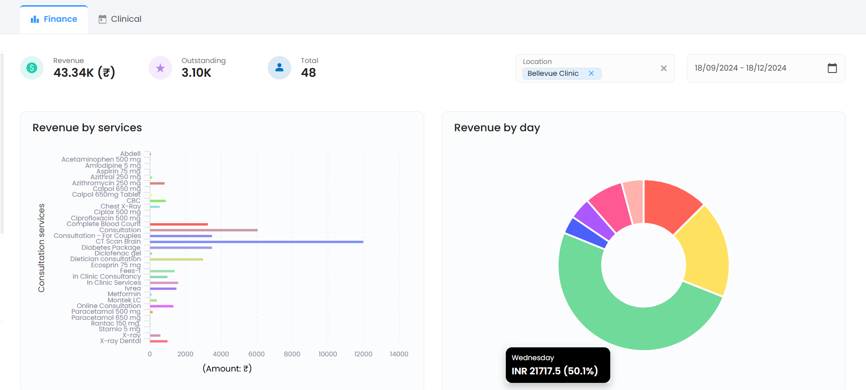866x390 pixels.
Task: Select the Complete Blood Count bar
Action: [179, 224]
